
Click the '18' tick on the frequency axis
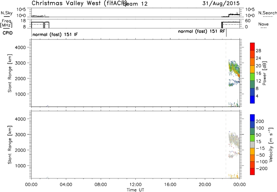point(23,21)
